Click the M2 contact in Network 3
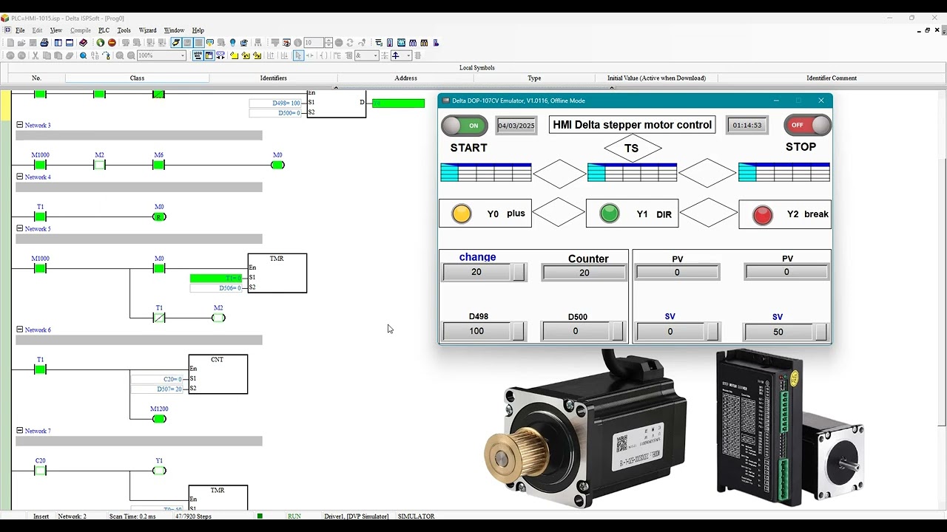The height and width of the screenshot is (532, 947). click(99, 165)
